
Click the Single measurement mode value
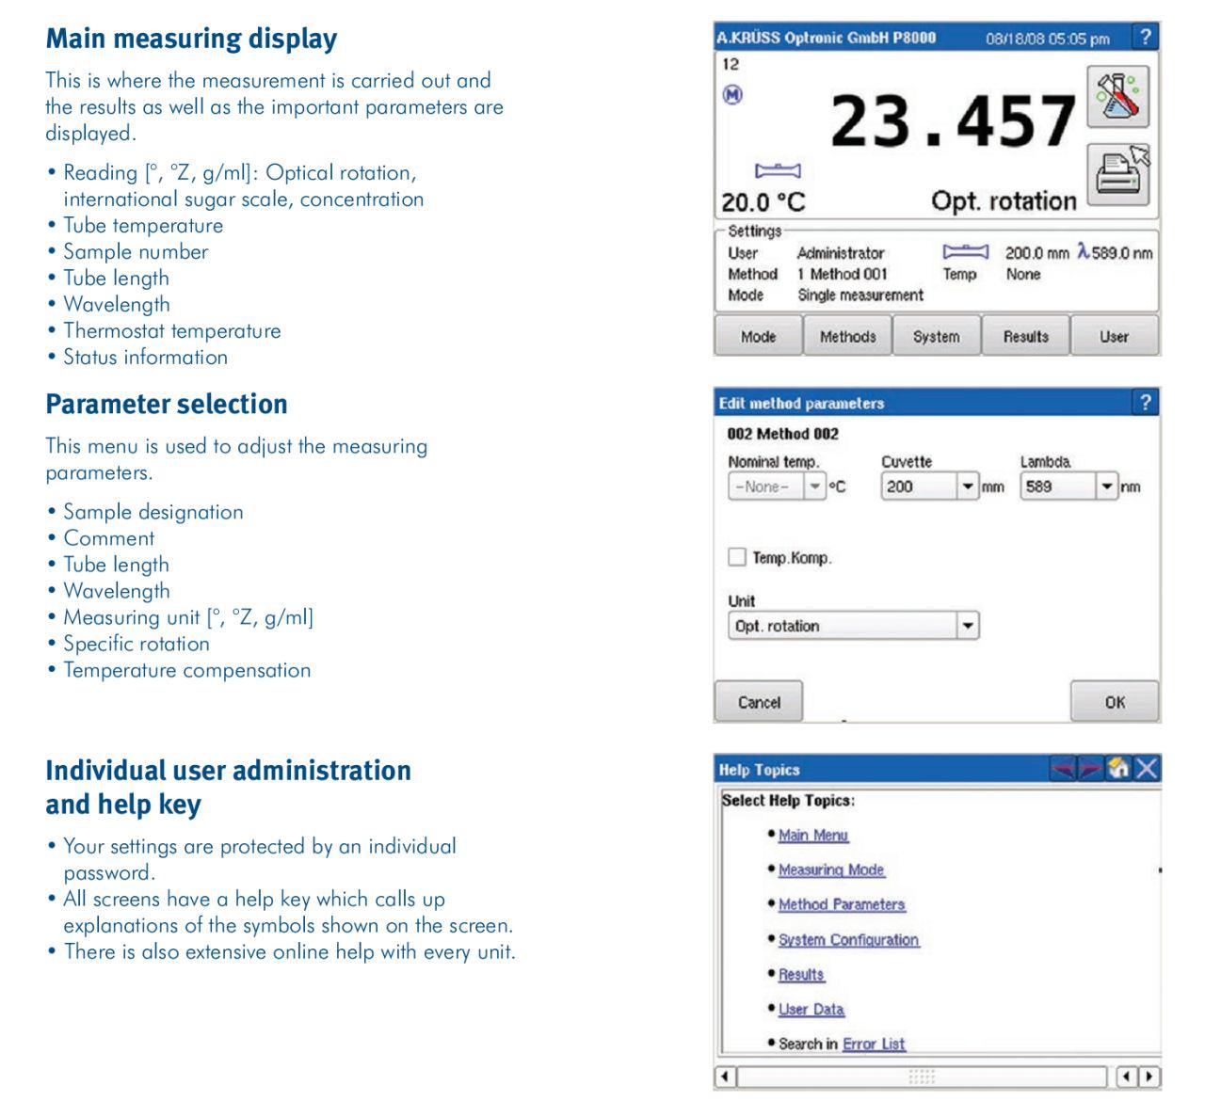pos(860,295)
